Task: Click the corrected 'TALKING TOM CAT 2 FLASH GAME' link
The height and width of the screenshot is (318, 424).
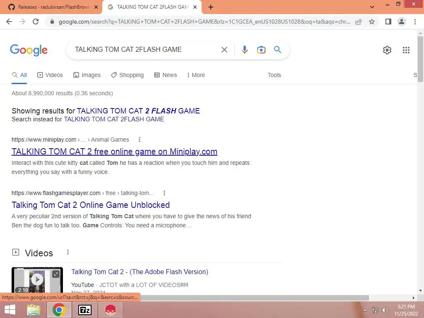Action: click(x=138, y=111)
